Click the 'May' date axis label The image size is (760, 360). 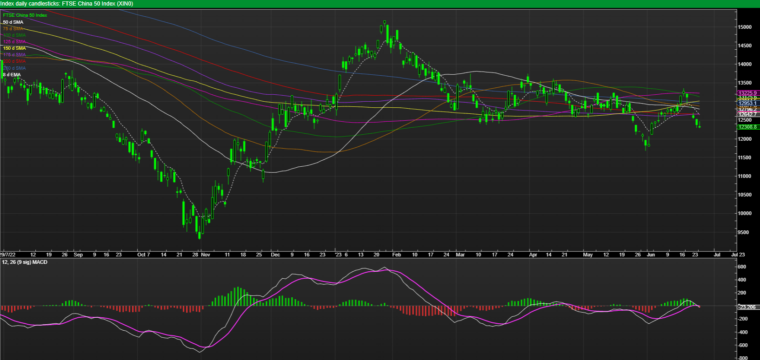click(588, 255)
